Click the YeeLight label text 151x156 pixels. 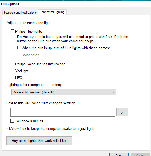click(22, 71)
